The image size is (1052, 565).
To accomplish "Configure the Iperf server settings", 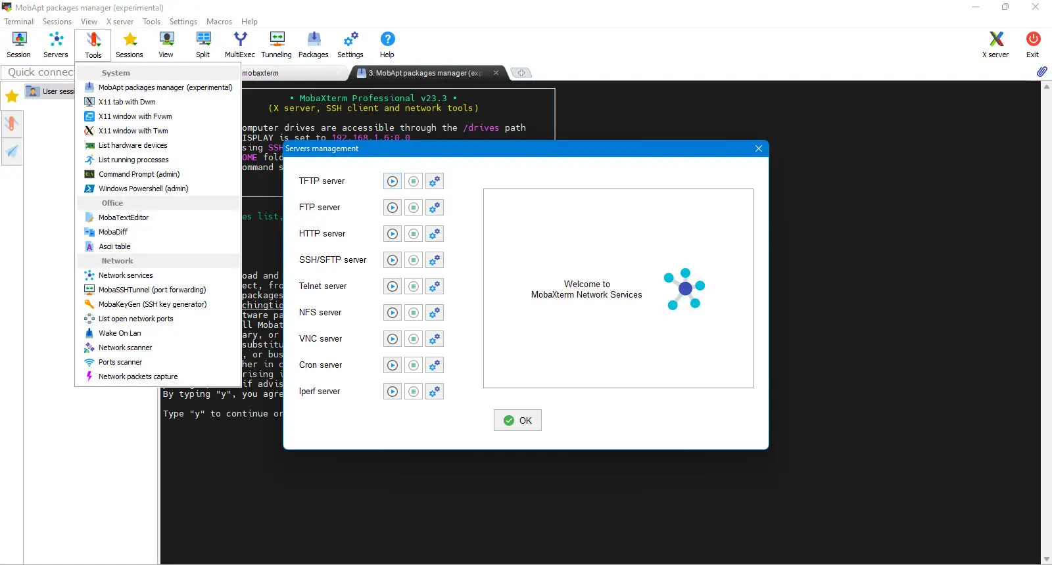I will click(435, 392).
